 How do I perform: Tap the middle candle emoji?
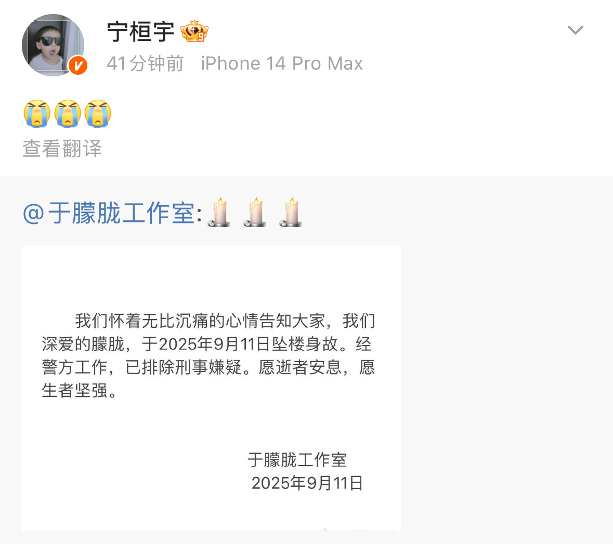255,212
